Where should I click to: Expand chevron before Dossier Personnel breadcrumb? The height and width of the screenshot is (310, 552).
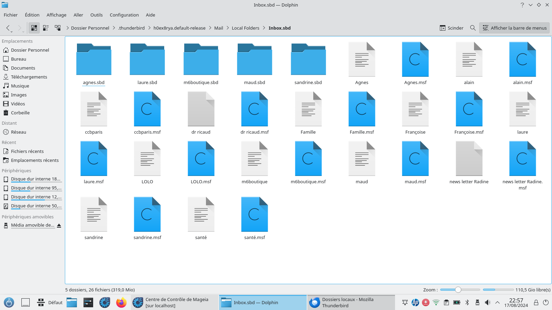pos(67,28)
